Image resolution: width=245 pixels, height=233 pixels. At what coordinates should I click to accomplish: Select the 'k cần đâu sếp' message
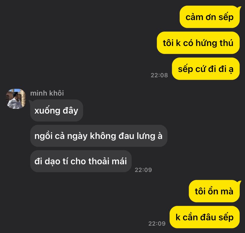204,217
